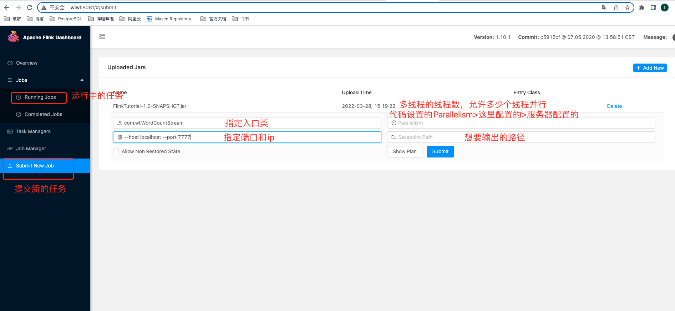Click the browser back arrow

[7, 7]
